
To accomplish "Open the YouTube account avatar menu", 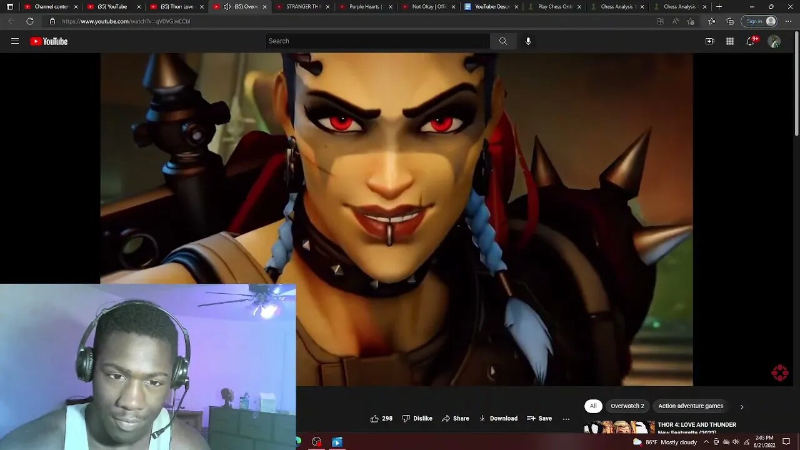I will [x=774, y=41].
